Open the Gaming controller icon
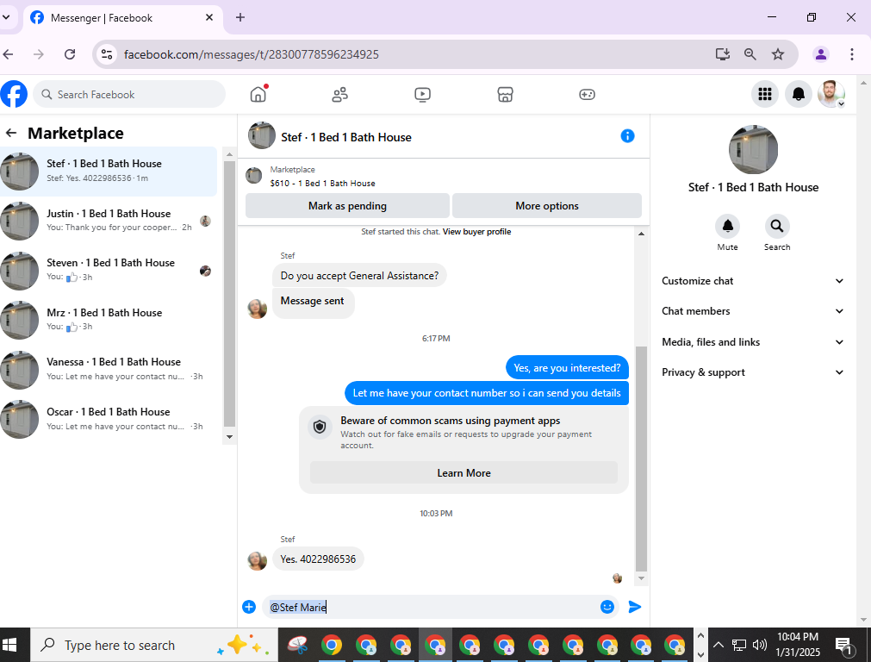Viewport: 871px width, 662px height. [588, 95]
